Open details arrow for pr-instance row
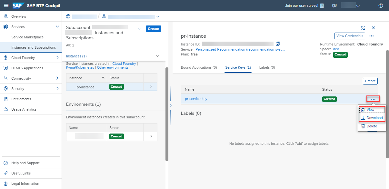The image size is (389, 189). click(x=150, y=87)
